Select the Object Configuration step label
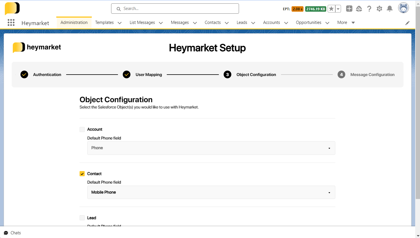 (x=256, y=75)
